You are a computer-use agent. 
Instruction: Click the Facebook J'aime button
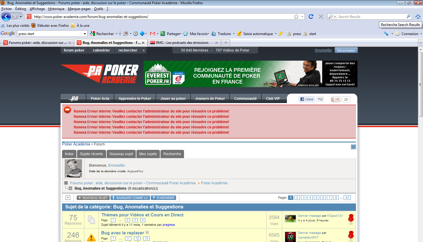[x=307, y=99]
